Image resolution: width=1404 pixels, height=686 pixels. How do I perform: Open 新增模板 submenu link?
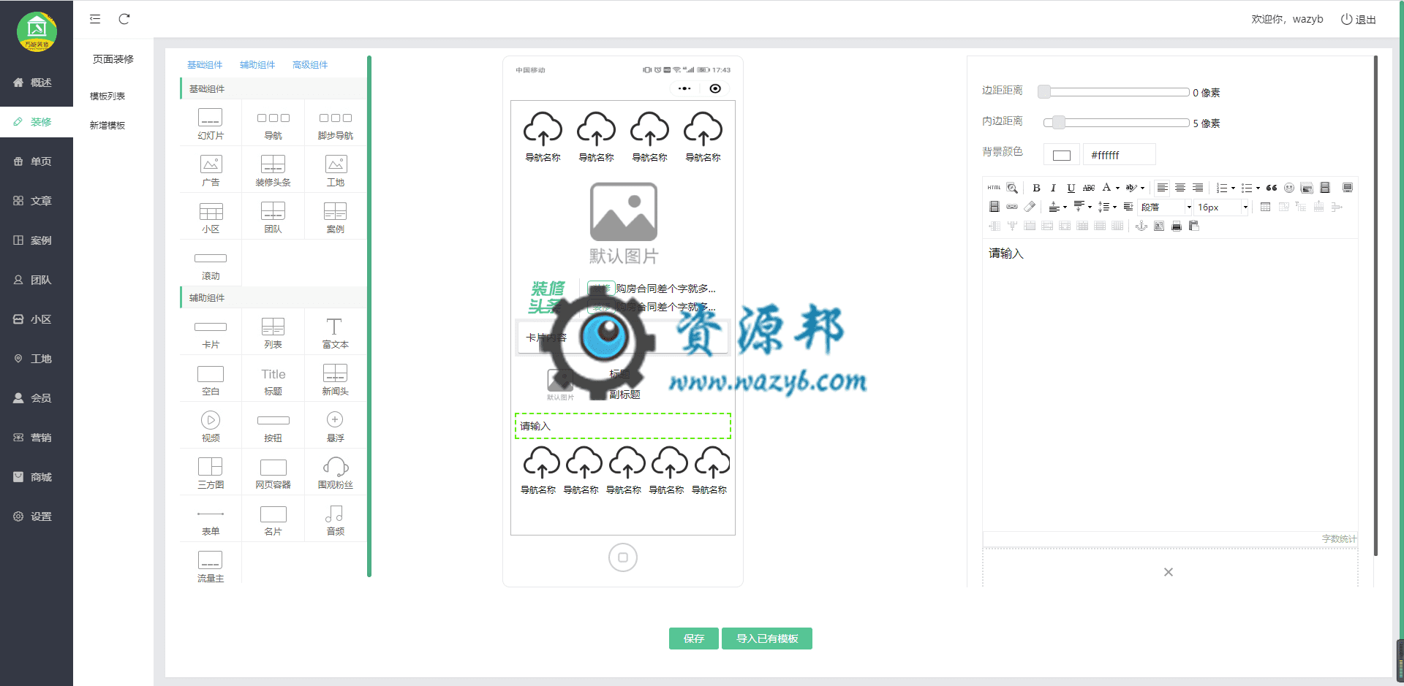(x=107, y=126)
